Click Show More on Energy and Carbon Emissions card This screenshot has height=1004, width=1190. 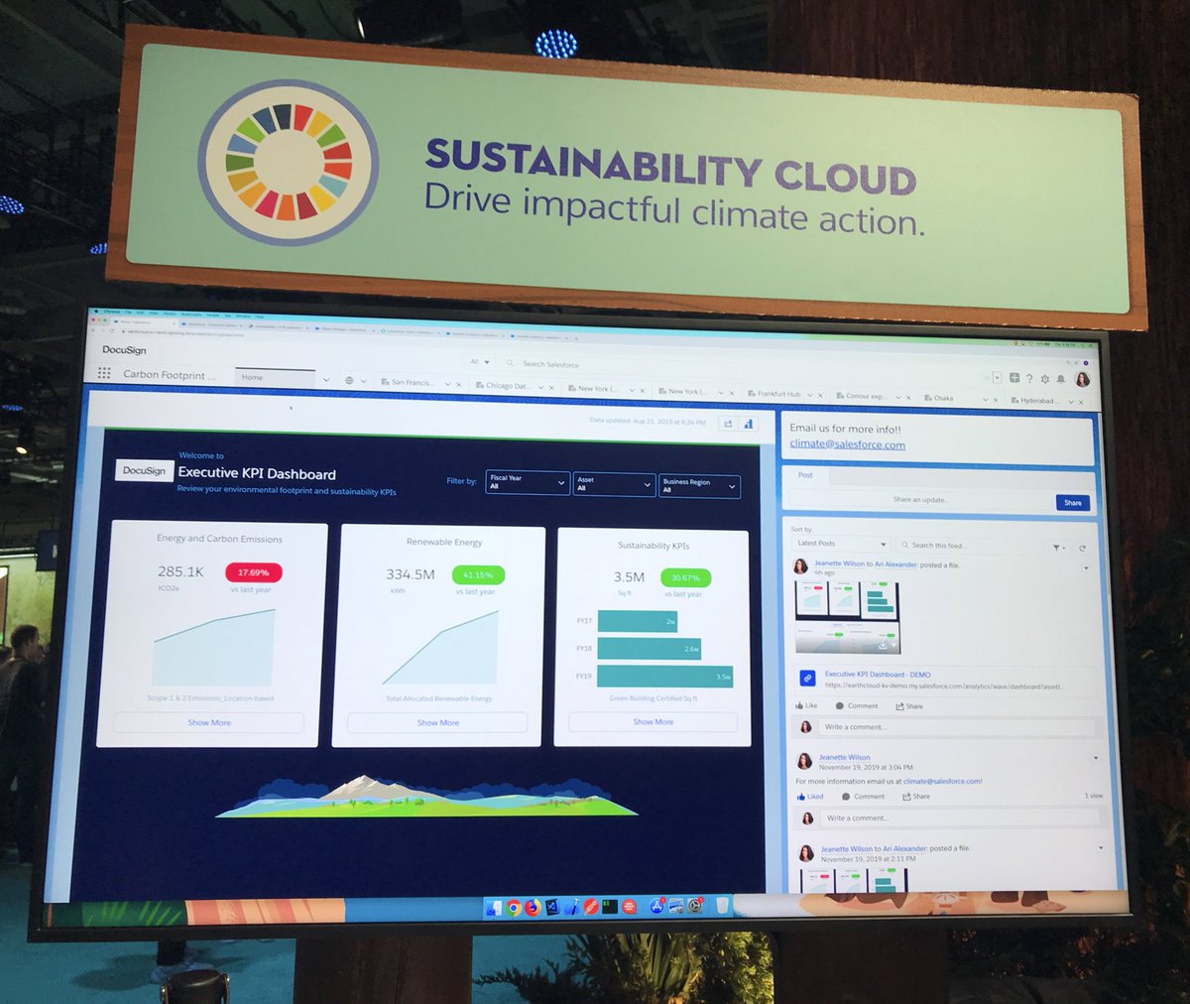pyautogui.click(x=209, y=722)
